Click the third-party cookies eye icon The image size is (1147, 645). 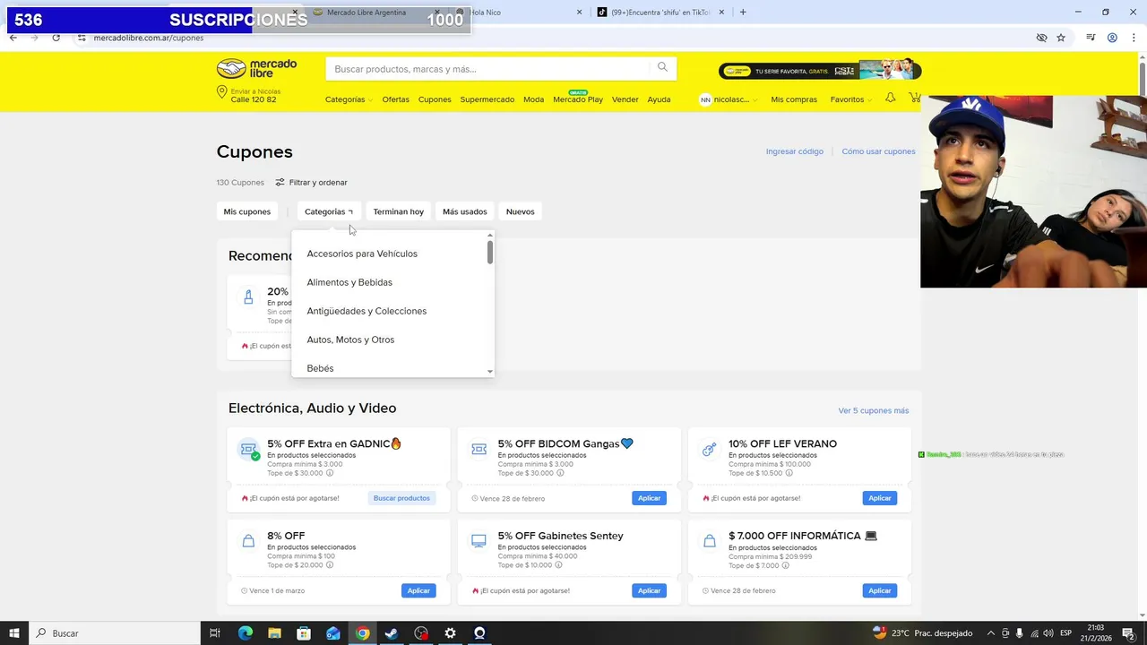click(x=1041, y=38)
